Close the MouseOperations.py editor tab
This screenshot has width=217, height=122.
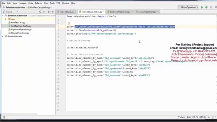click(158, 12)
